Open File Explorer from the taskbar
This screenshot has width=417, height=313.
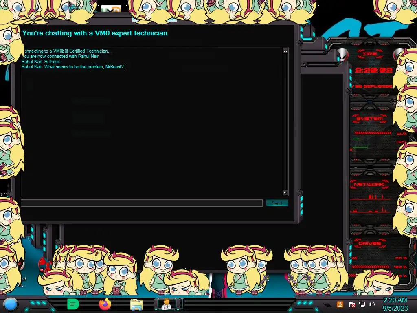[x=137, y=304]
